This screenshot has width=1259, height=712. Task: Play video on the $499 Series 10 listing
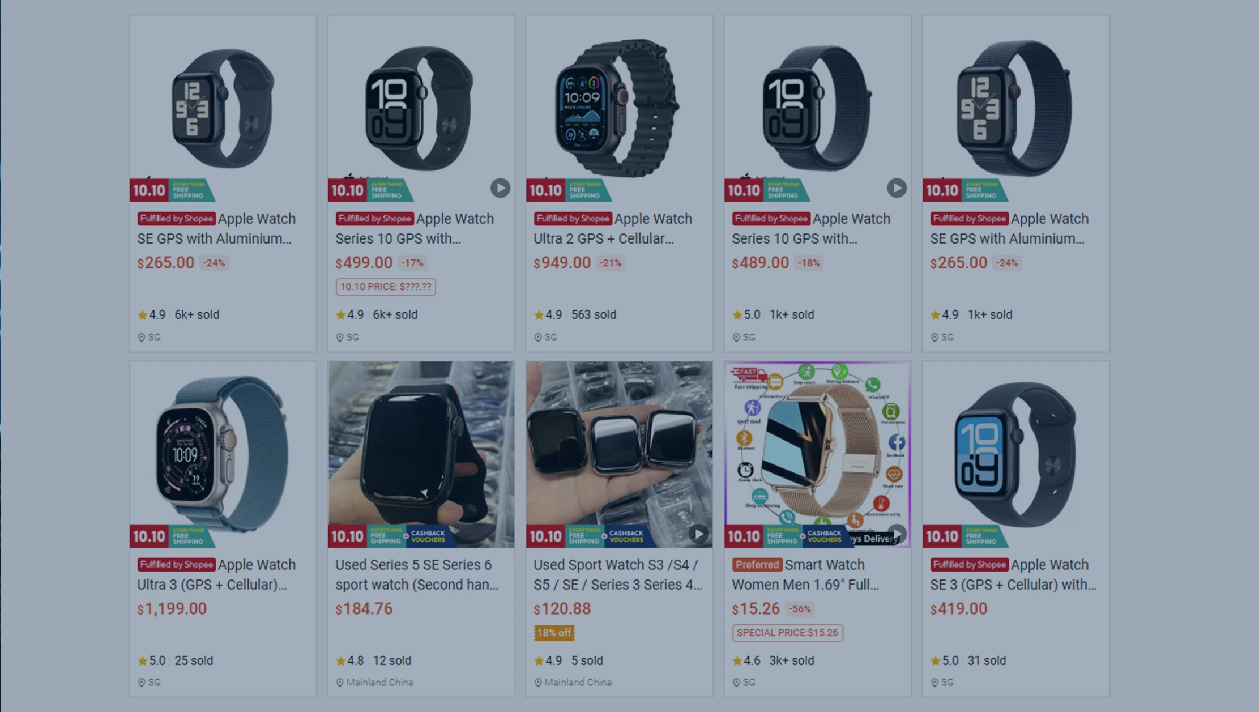[500, 188]
